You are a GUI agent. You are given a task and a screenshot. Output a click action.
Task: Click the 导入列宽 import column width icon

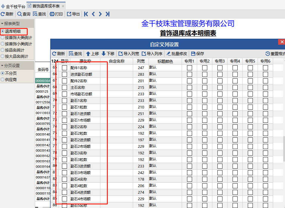[x=121, y=54]
